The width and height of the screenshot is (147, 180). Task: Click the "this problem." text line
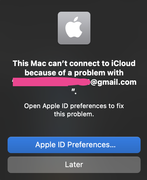click(x=74, y=114)
